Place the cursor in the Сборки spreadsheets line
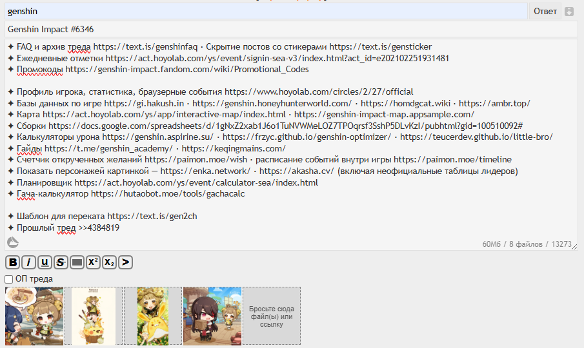584x348 pixels. (265, 126)
